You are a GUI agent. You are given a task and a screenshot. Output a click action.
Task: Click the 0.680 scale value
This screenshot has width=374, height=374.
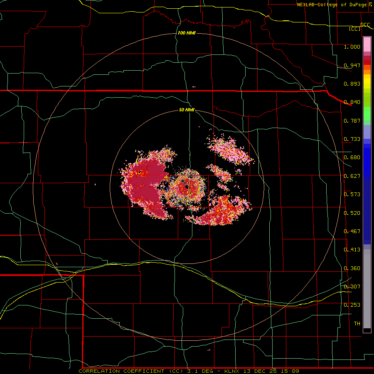click(352, 157)
